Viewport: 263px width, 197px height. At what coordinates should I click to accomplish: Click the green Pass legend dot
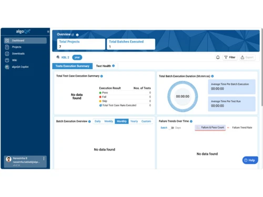(x=100, y=93)
